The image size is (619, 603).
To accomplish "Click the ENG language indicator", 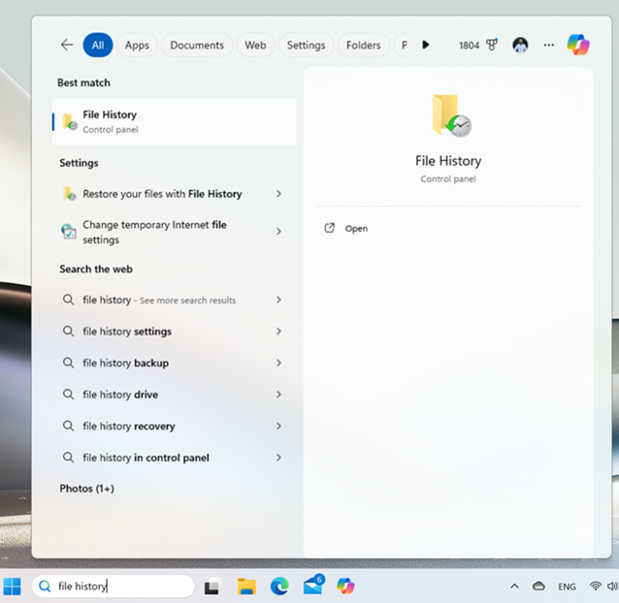I will point(567,587).
